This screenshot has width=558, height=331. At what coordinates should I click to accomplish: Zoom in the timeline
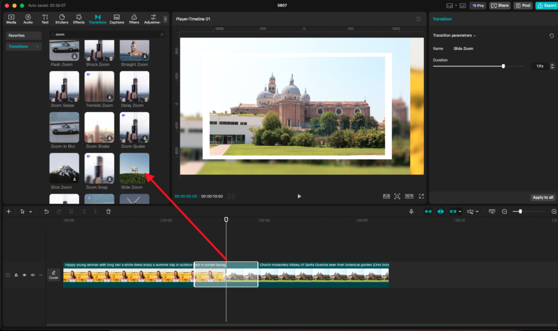click(554, 212)
